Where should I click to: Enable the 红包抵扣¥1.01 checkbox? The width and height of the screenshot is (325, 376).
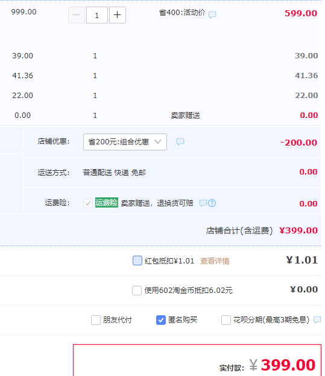point(137,260)
